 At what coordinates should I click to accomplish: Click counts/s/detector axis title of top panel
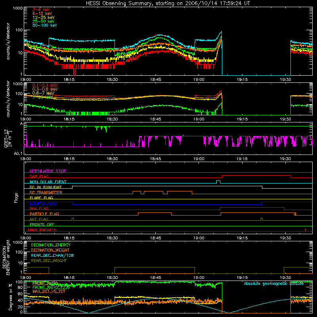[x=8, y=41]
